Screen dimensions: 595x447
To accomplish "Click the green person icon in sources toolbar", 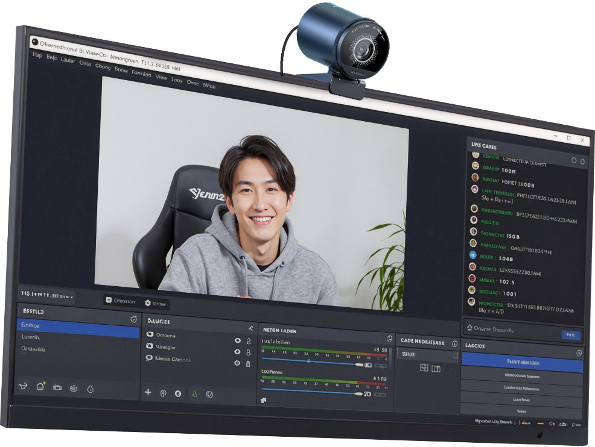I will tap(194, 394).
